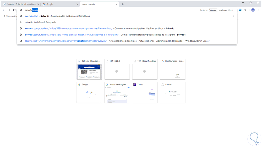
Task: Select the Nueva pestaña tab
Action: coord(100,4)
